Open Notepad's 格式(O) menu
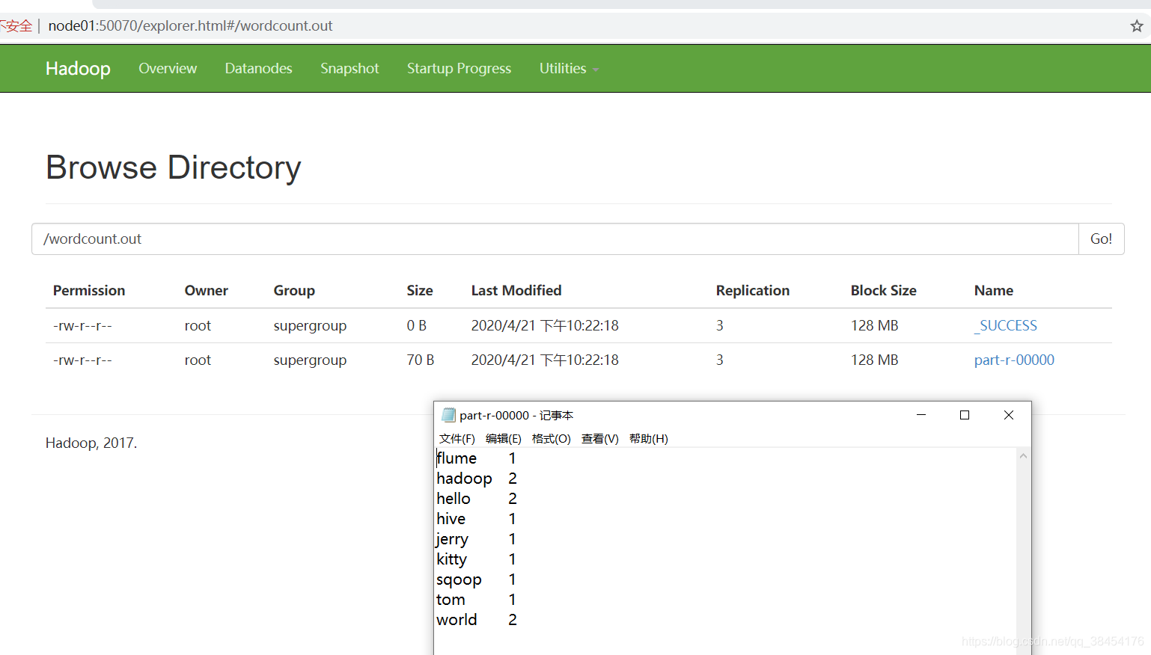 [x=551, y=438]
